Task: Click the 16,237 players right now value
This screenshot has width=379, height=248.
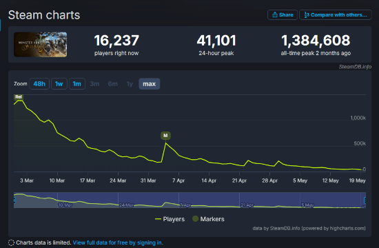Action: (116, 41)
